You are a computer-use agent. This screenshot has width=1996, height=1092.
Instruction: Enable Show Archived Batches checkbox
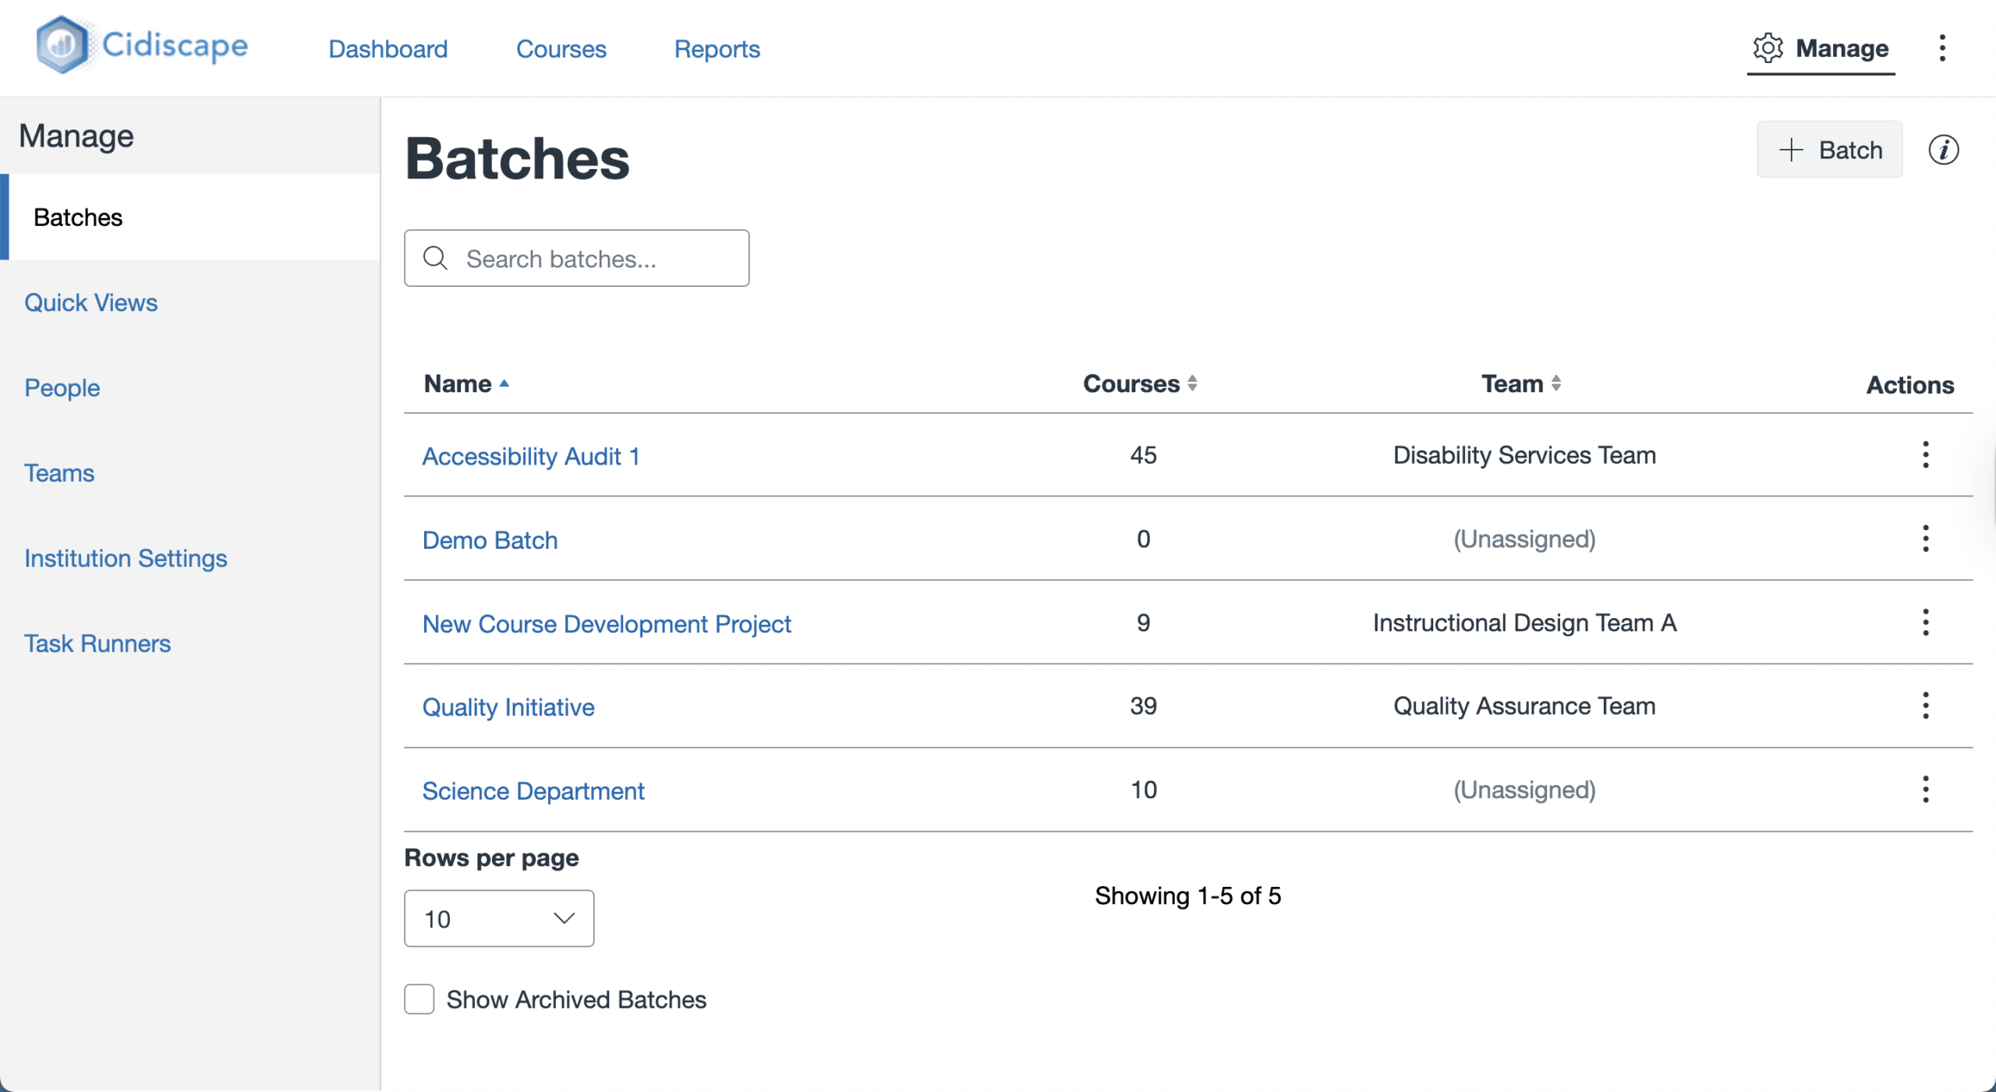coord(419,999)
